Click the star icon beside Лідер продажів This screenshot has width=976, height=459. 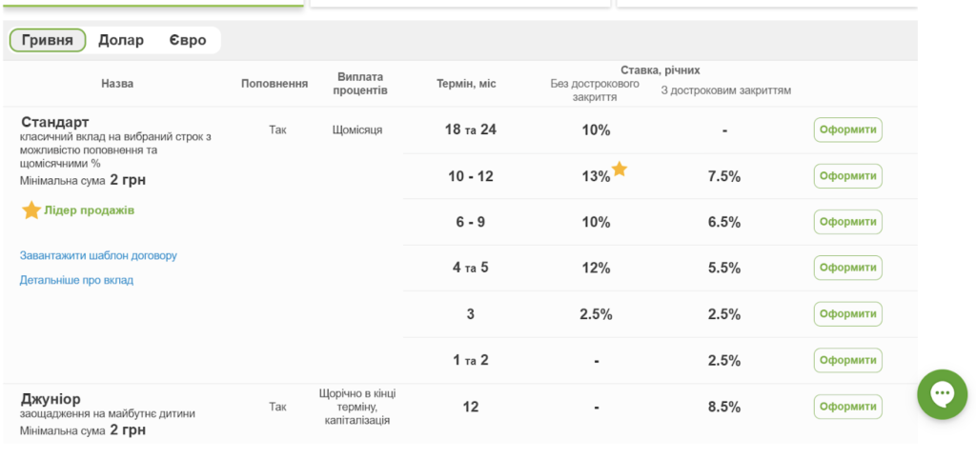click(31, 210)
